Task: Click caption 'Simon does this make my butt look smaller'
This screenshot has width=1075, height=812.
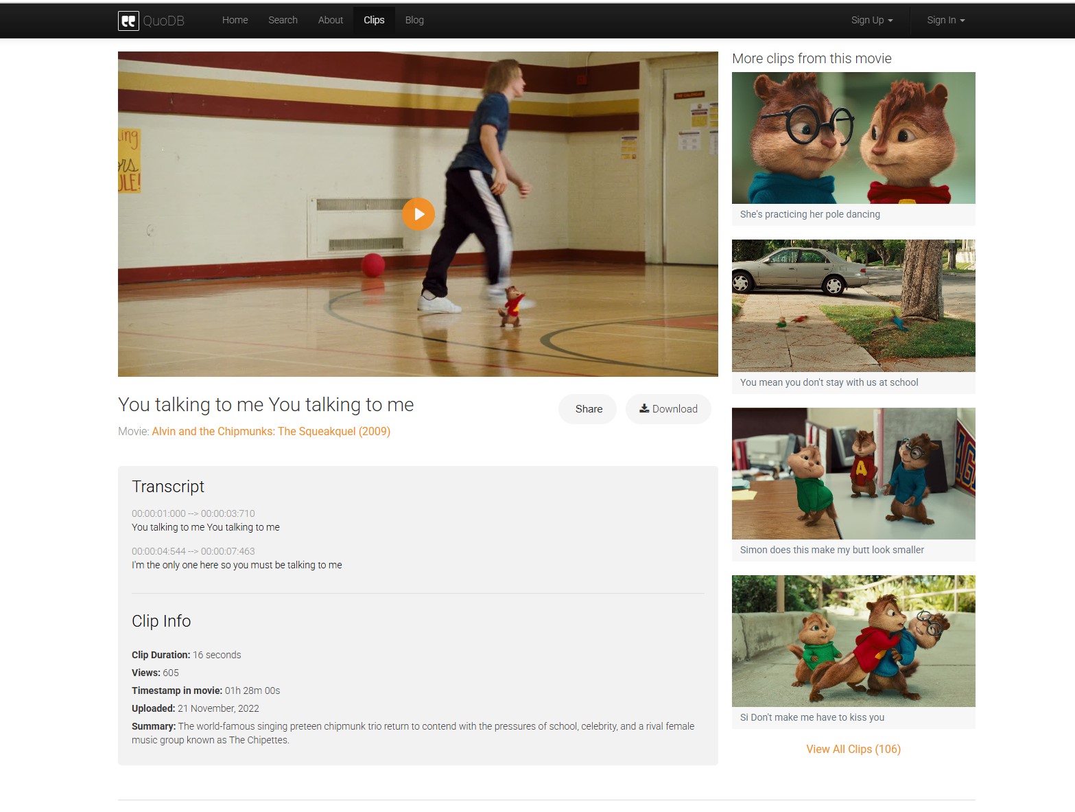Action: [x=832, y=550]
